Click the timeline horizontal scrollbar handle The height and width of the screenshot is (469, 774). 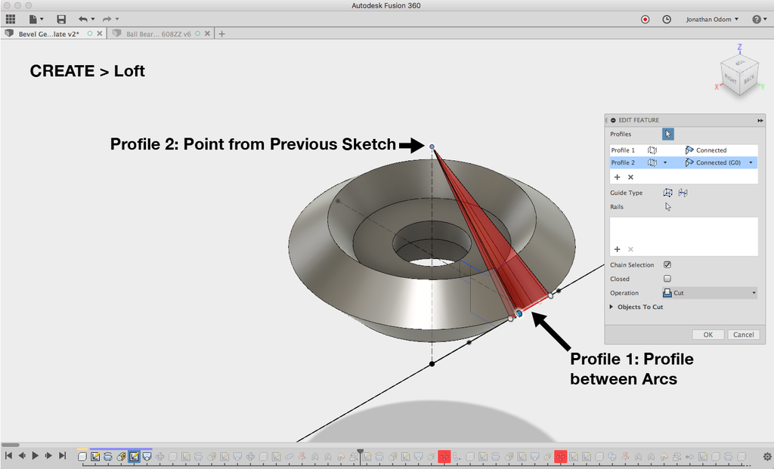tap(11, 445)
